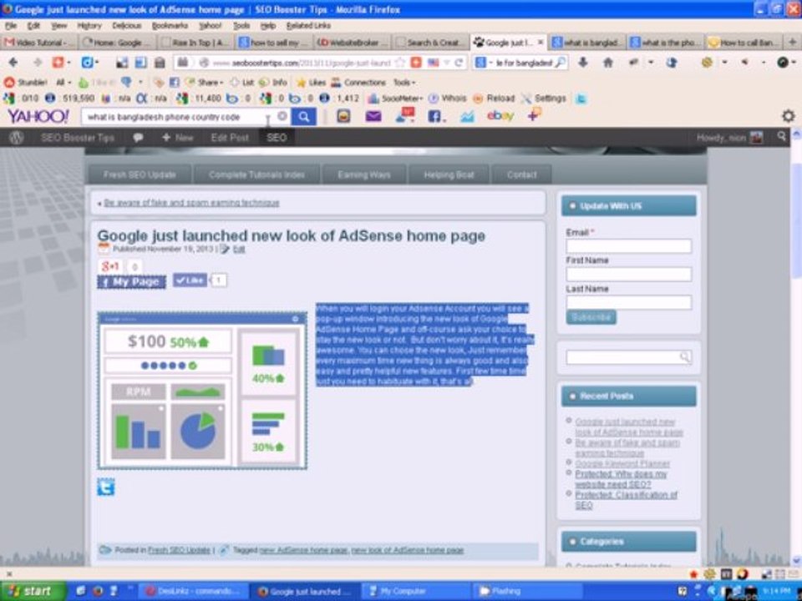The height and width of the screenshot is (601, 802).
Task: Open the Bookmarks menu
Action: pos(170,26)
